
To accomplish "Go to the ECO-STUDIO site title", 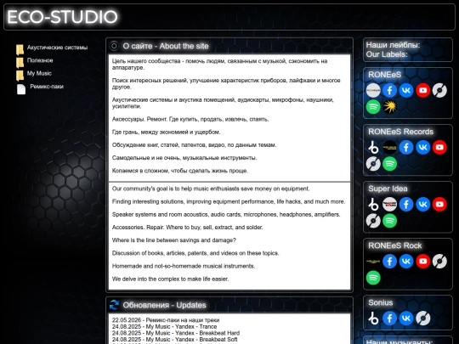I will click(x=62, y=17).
